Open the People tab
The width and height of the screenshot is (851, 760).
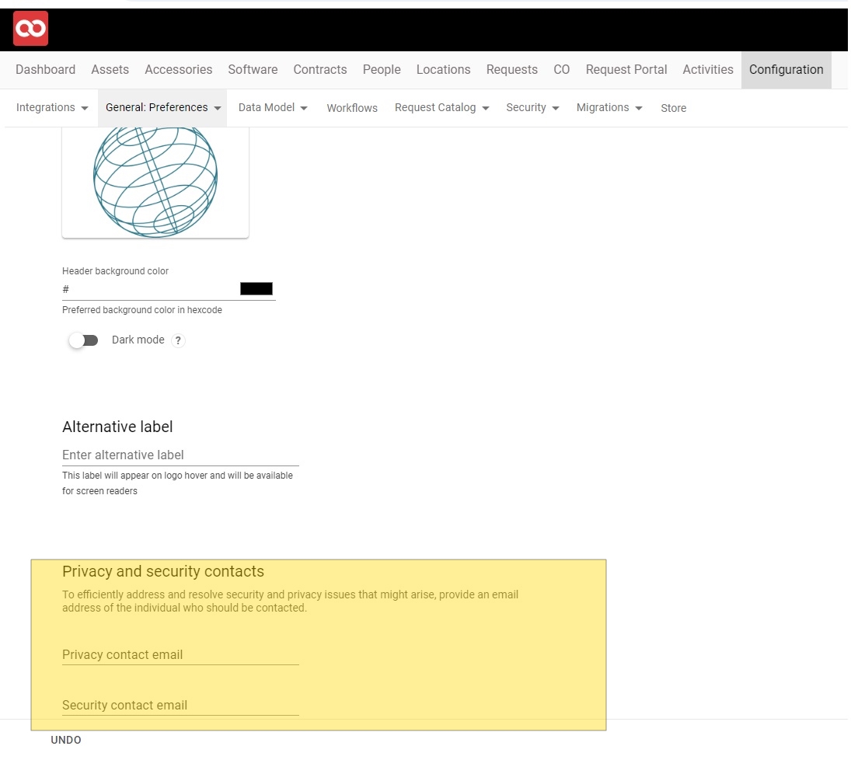point(382,69)
